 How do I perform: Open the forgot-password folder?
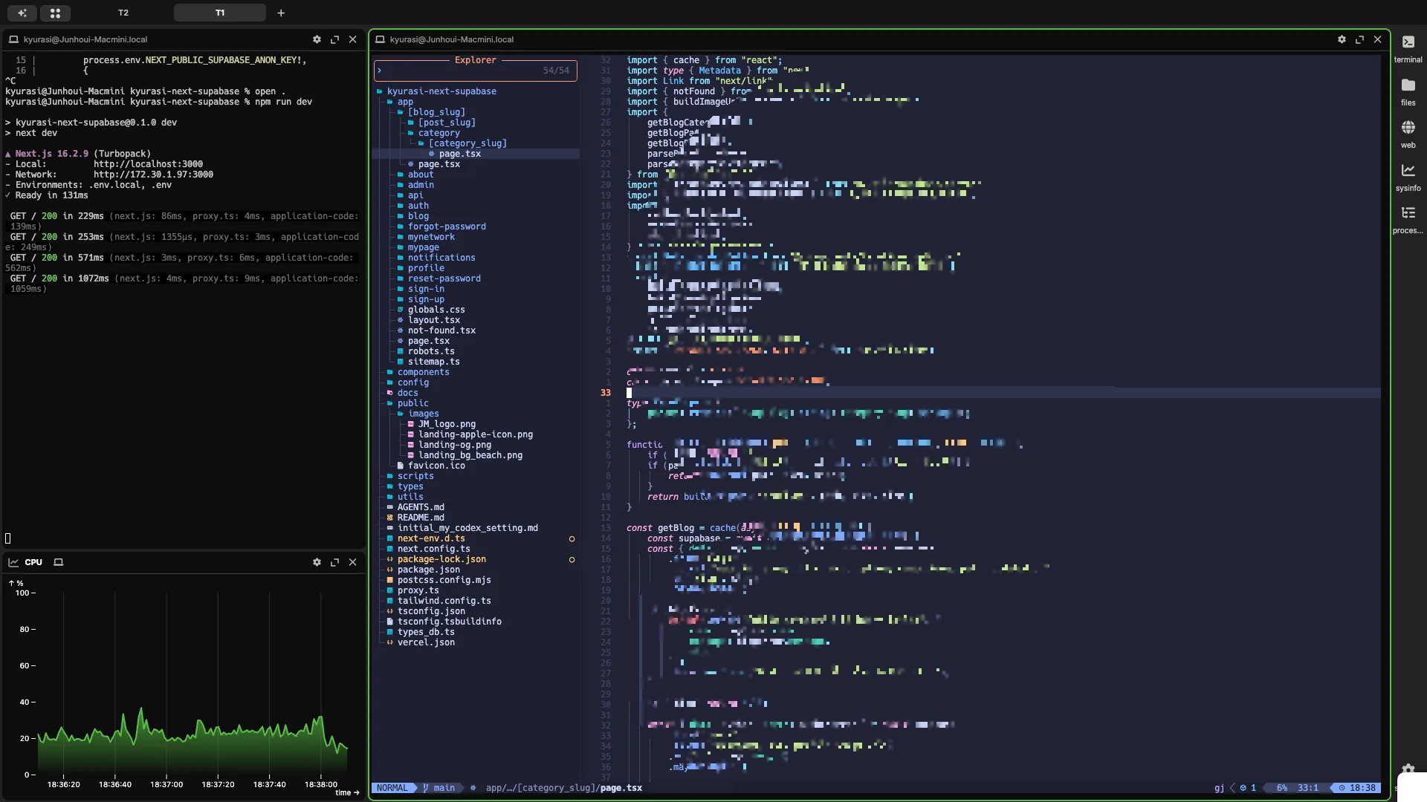[446, 226]
